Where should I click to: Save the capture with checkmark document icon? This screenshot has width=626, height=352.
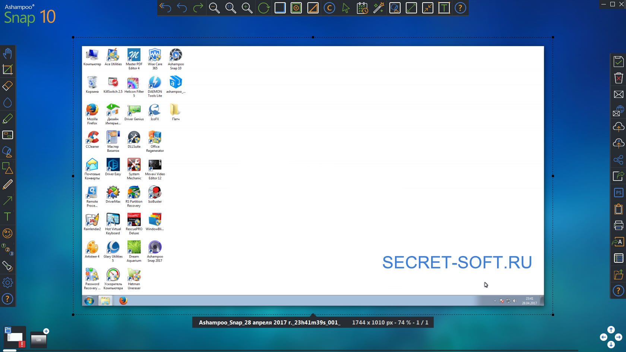click(x=619, y=61)
